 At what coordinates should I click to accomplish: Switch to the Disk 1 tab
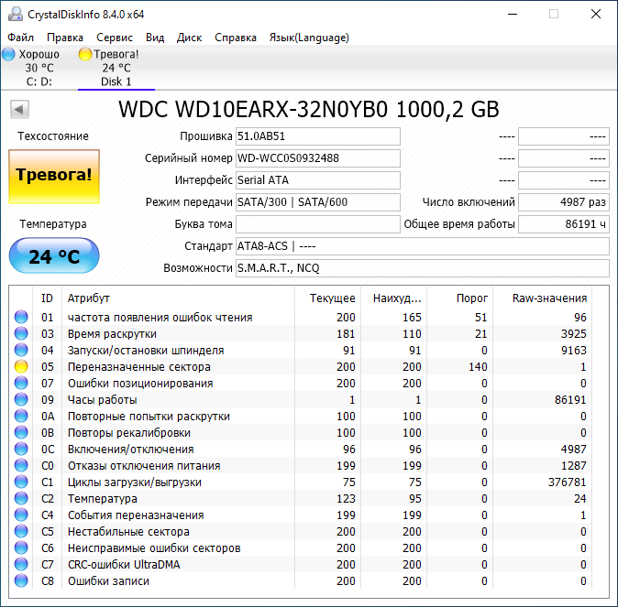tap(116, 81)
